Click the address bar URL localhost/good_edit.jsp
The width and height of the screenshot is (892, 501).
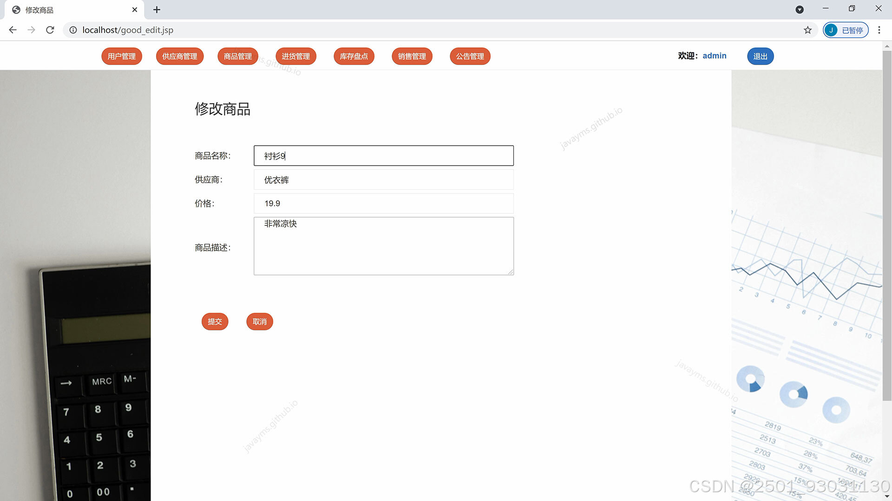point(128,30)
